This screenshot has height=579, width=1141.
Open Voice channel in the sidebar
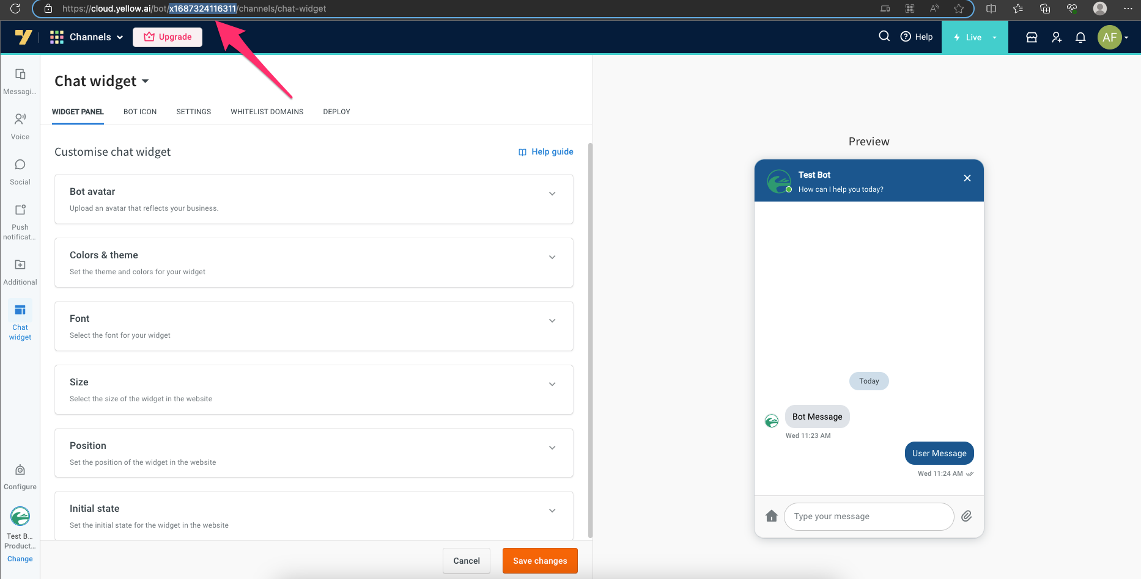tap(20, 126)
